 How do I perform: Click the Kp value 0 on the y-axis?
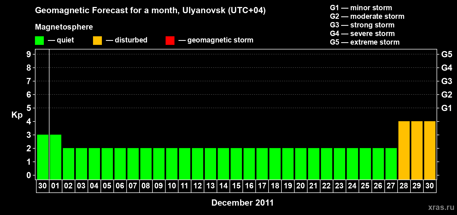(x=29, y=175)
